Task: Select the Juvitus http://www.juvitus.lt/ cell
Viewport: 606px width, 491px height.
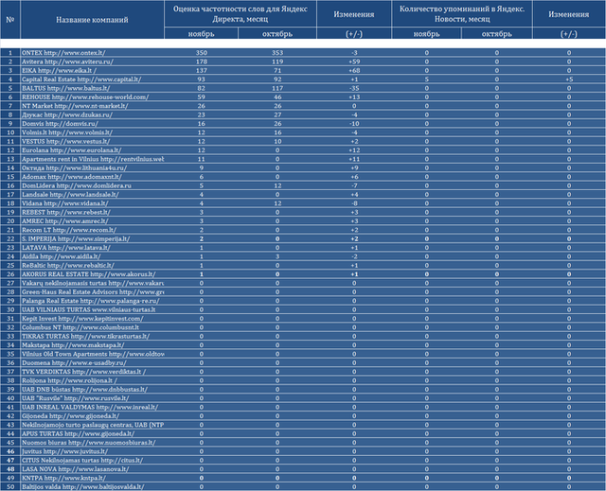Action: click(x=92, y=451)
